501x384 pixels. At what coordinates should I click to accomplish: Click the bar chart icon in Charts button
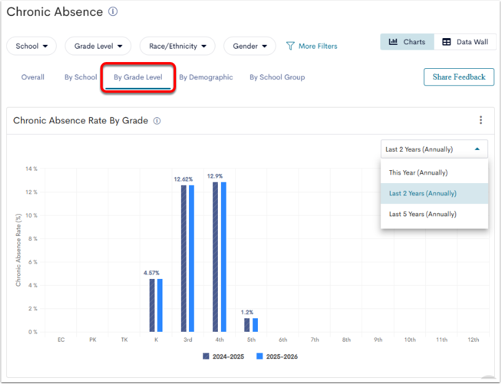(393, 42)
